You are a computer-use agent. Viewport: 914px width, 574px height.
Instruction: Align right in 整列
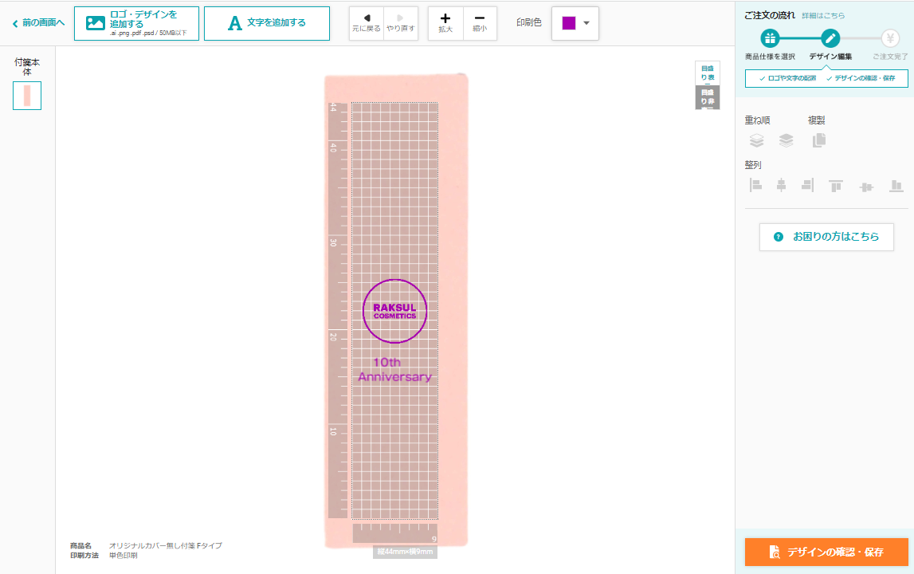(x=807, y=186)
